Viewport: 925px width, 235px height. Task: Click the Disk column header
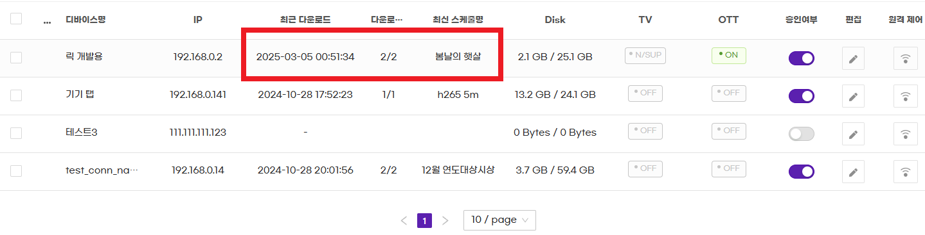pos(555,19)
